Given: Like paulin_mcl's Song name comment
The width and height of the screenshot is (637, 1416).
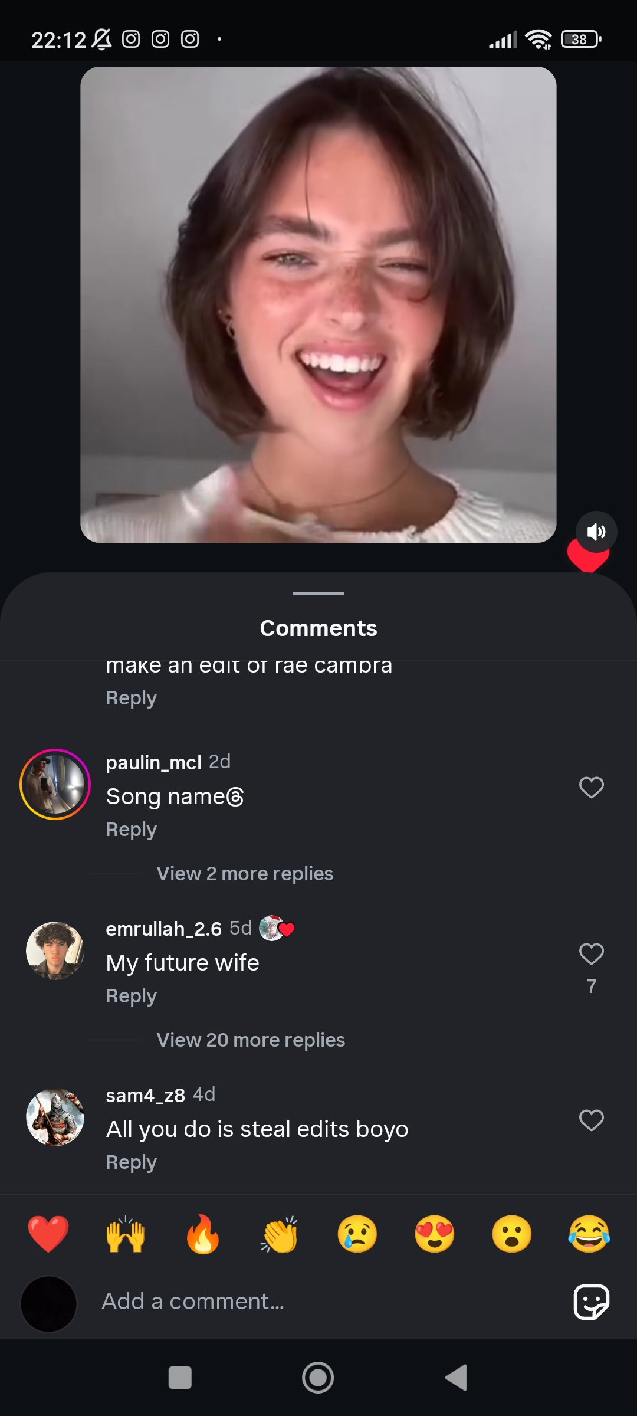Looking at the screenshot, I should (591, 788).
